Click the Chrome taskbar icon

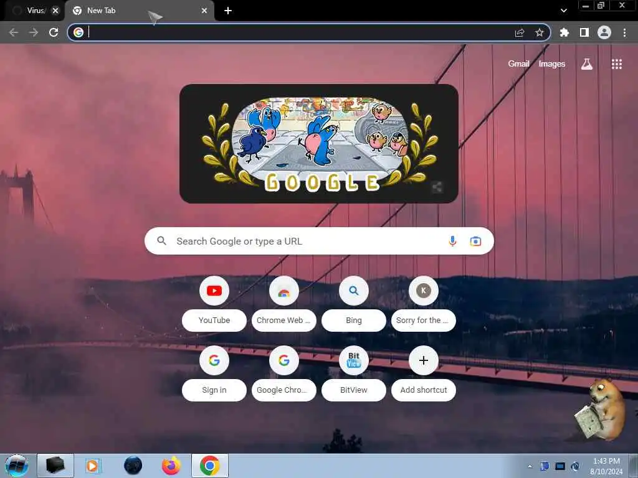[x=209, y=466]
